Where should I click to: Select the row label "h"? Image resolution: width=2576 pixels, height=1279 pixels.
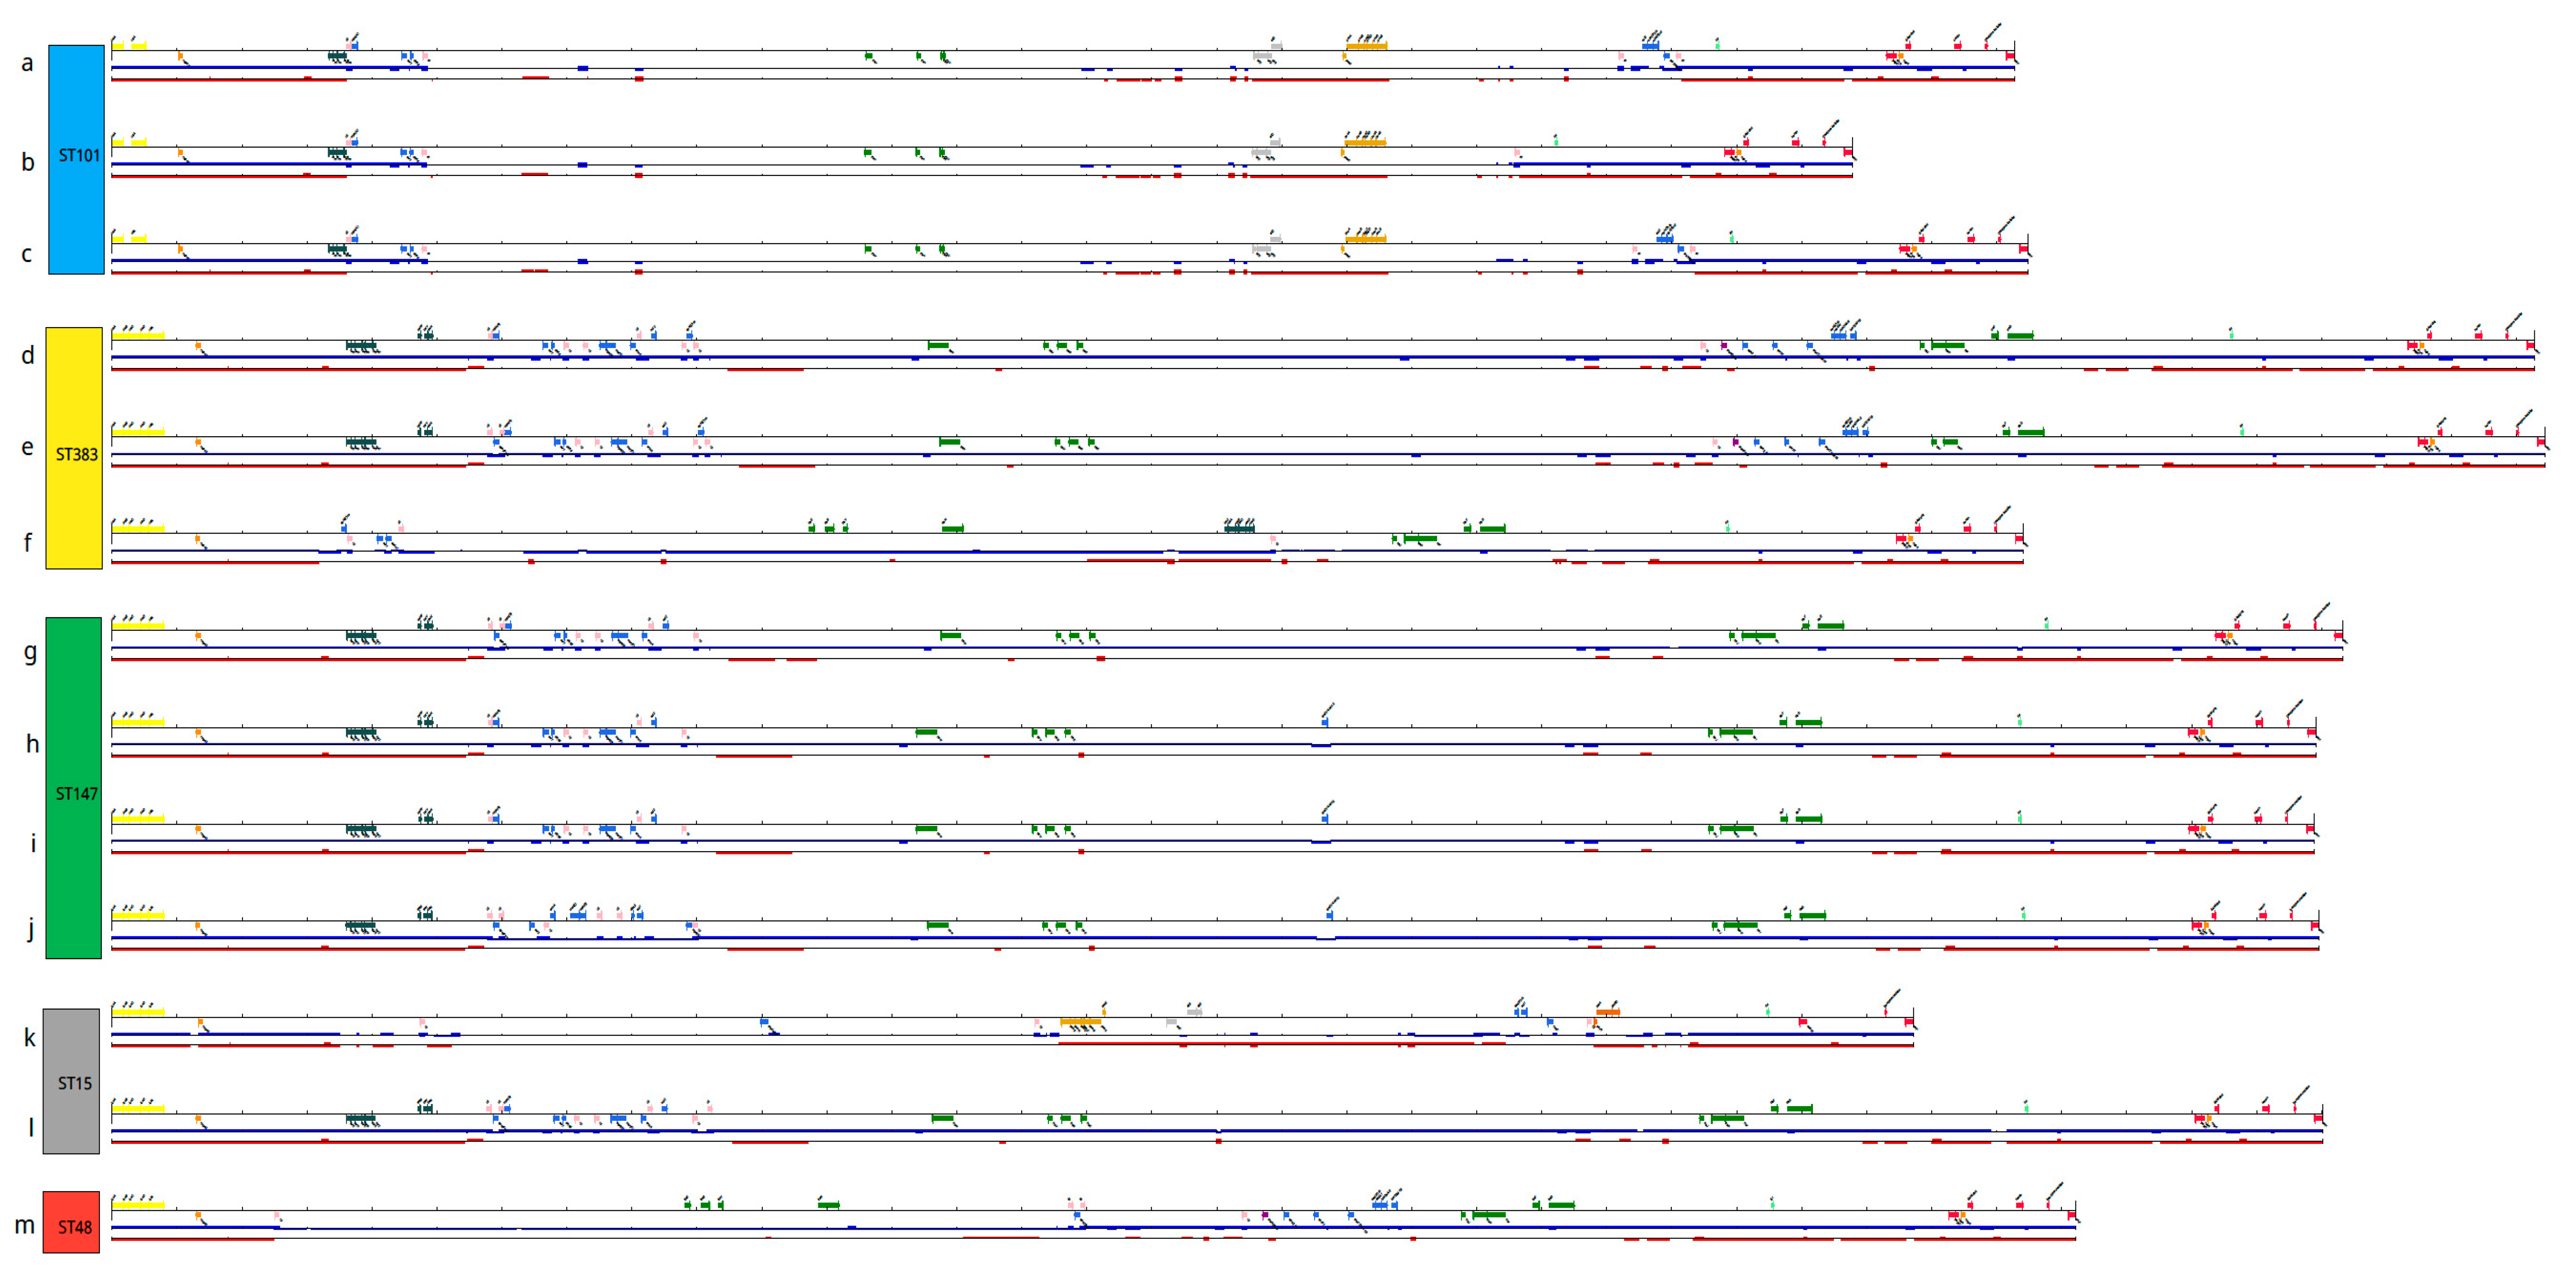click(x=32, y=743)
